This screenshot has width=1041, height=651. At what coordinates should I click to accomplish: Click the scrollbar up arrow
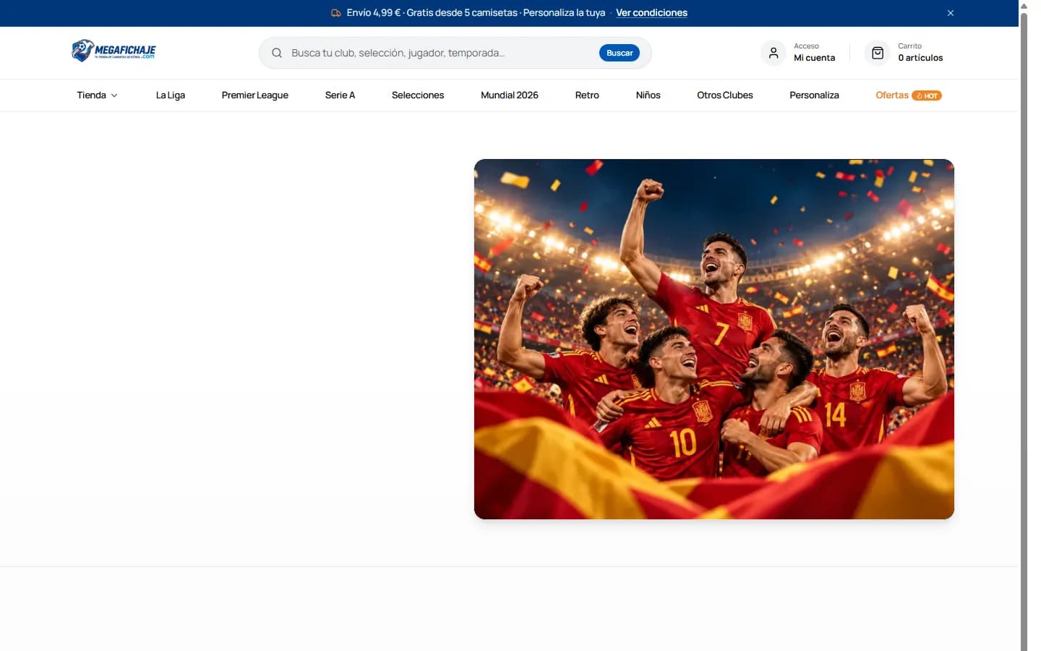coord(1024,5)
